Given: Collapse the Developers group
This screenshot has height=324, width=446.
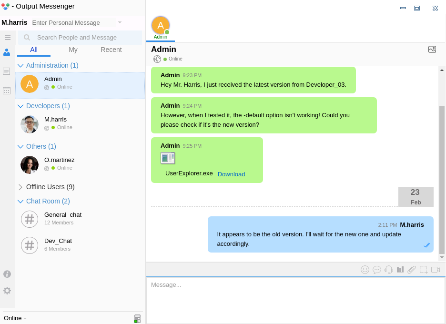Looking at the screenshot, I should pyautogui.click(x=20, y=106).
